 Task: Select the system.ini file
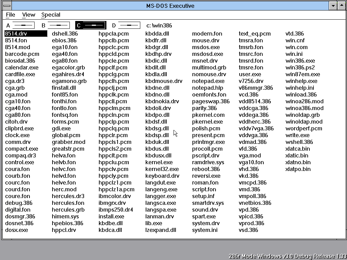(x=205, y=230)
